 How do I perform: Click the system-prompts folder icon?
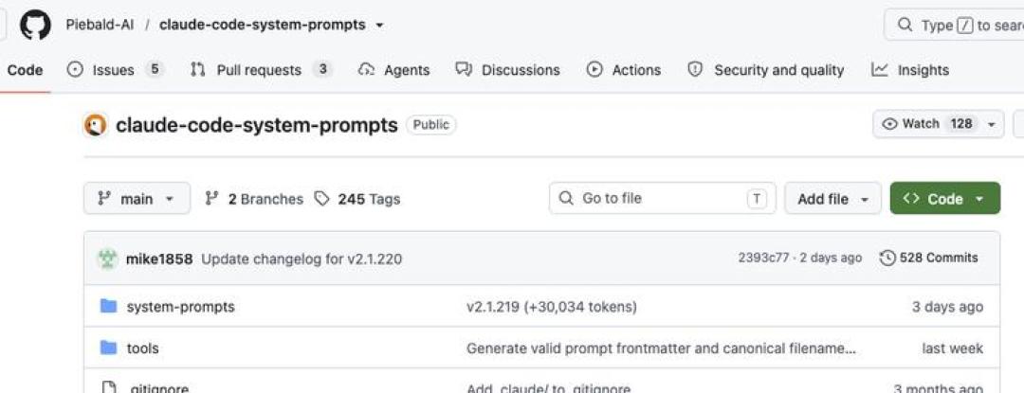click(x=108, y=306)
